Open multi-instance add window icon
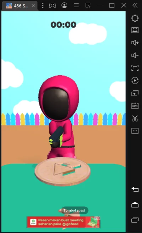Image resolution: width=142 pixels, height=233 pixels. coord(135,93)
